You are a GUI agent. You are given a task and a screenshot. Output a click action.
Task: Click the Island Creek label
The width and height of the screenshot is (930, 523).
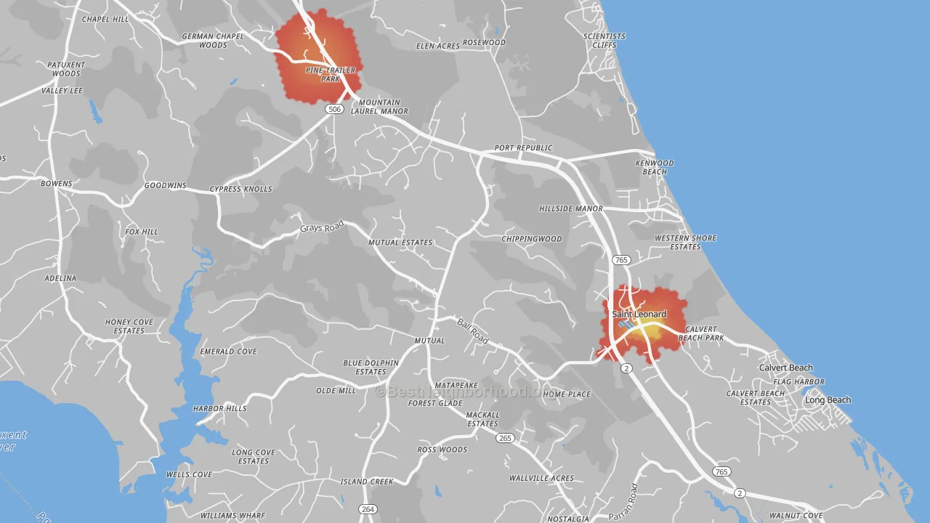(367, 482)
